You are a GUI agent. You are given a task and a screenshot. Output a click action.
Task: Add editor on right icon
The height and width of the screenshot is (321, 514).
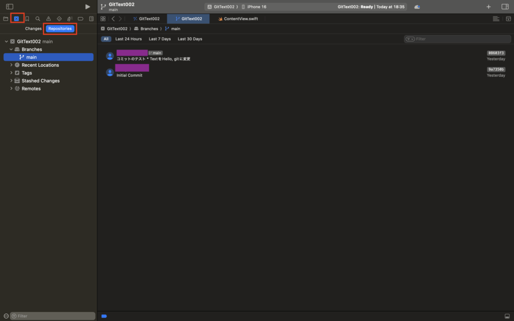(x=508, y=19)
